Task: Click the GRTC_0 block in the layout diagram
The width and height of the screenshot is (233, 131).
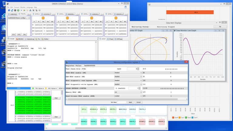Action: [x=84, y=109]
